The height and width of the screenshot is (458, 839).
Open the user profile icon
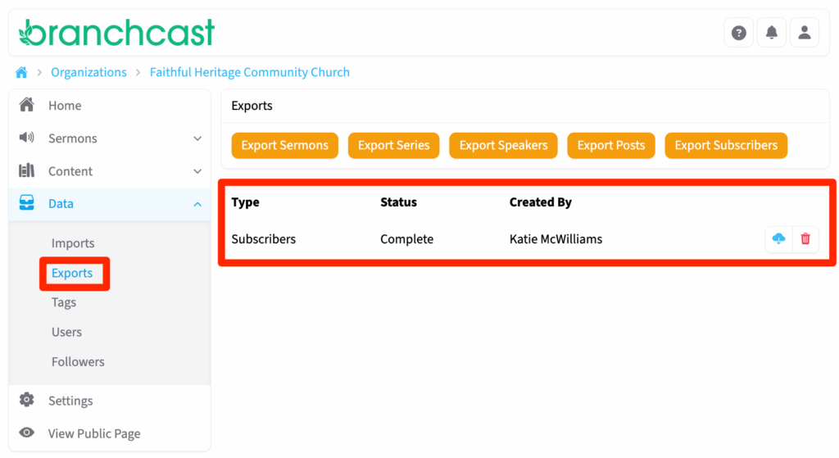(804, 33)
